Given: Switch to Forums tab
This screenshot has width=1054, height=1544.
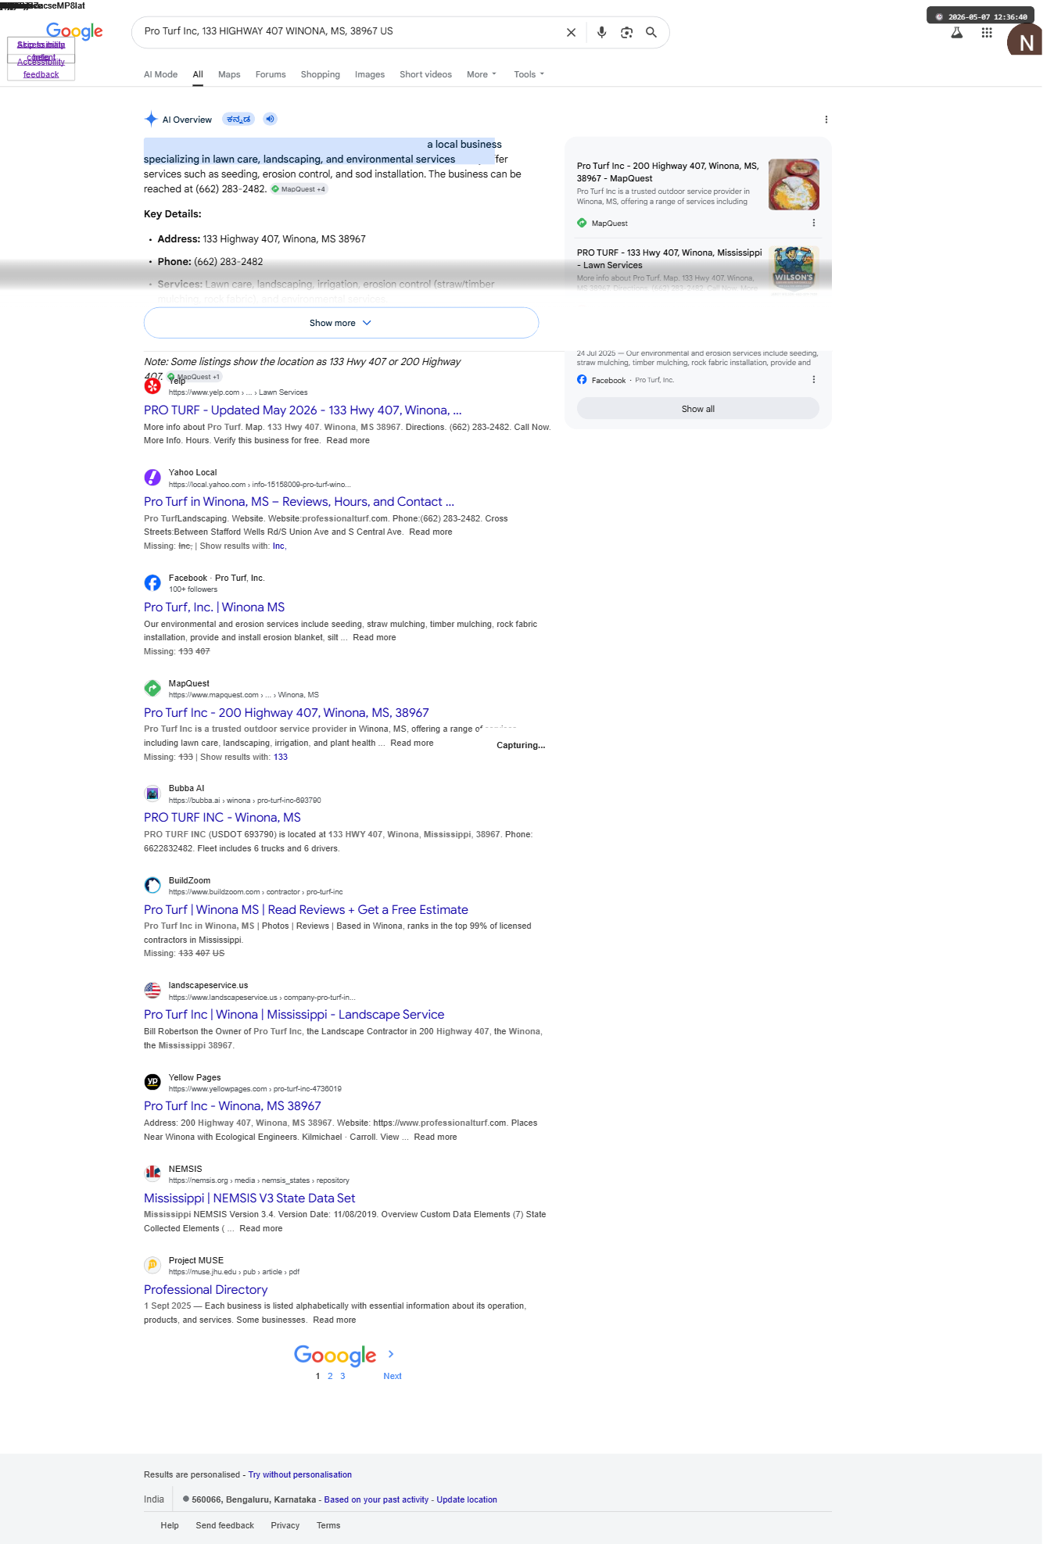Looking at the screenshot, I should [x=271, y=74].
